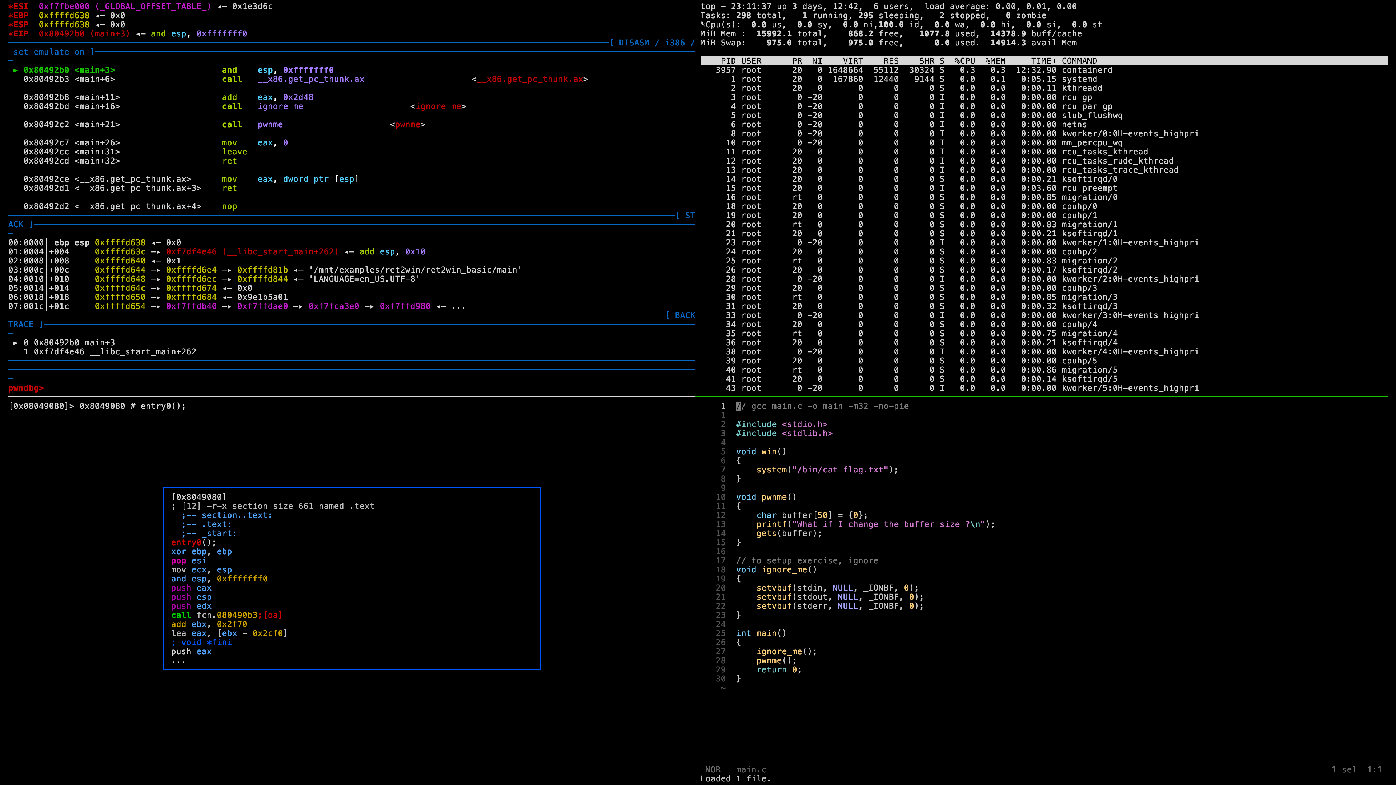Click the EIP register value 0x80492b0
The image size is (1396, 785).
(61, 33)
